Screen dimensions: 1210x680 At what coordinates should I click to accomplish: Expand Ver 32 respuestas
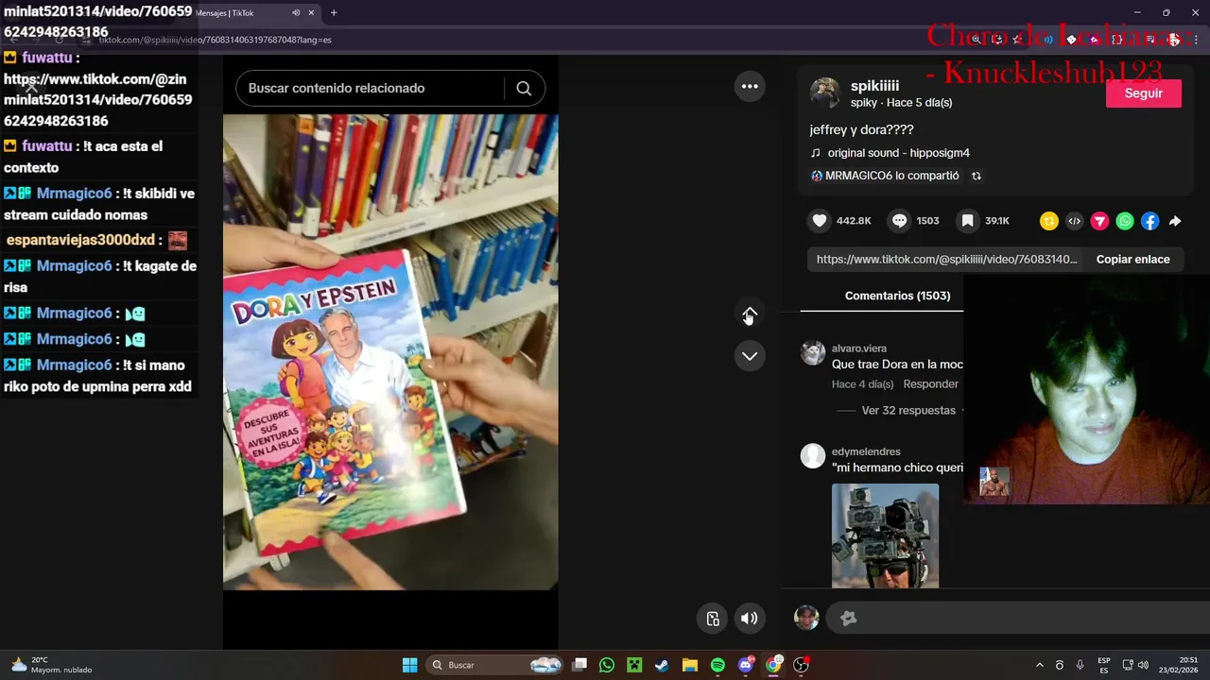point(907,411)
